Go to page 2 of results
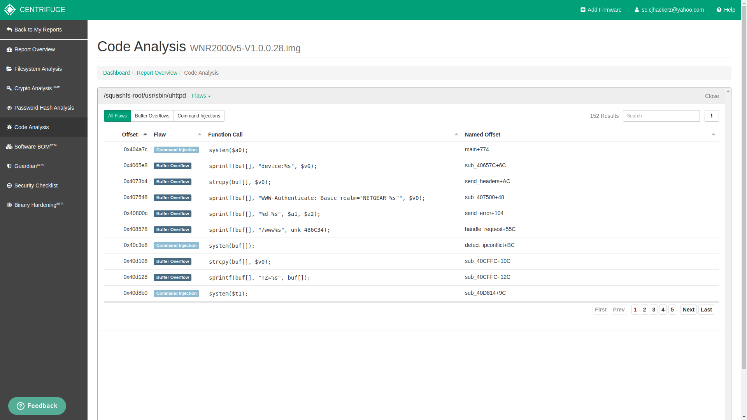This screenshot has width=747, height=420. (x=644, y=310)
